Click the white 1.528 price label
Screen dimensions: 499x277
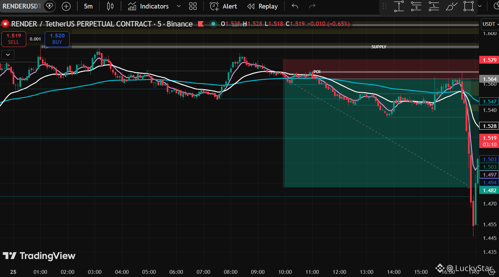point(489,126)
